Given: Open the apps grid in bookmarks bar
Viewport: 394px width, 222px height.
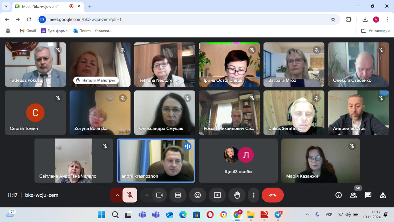Looking at the screenshot, I should click(x=8, y=31).
